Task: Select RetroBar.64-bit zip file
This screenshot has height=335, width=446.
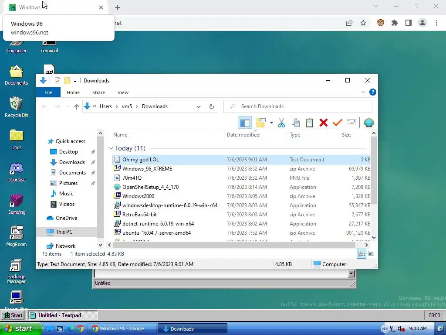Action: point(241,214)
